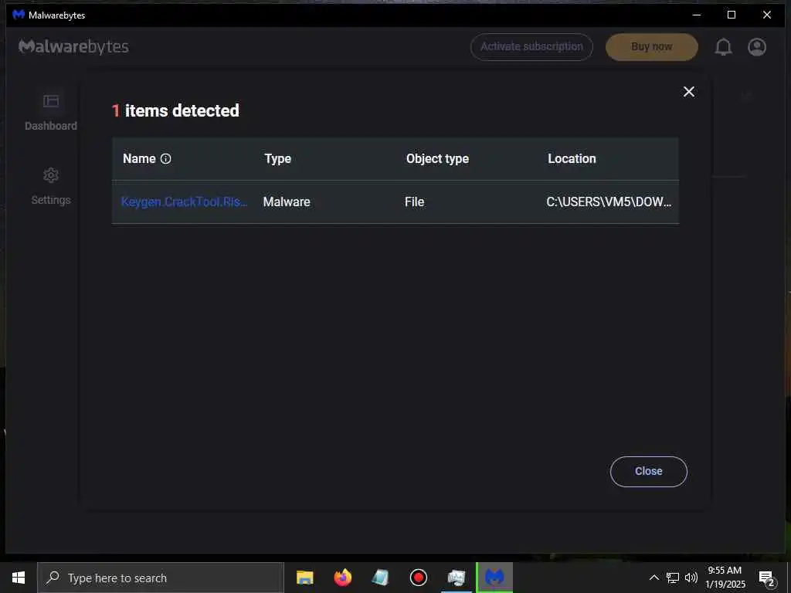The width and height of the screenshot is (791, 593).
Task: Select the C:\USERS\VM5\DOW... location cell
Action: 609,202
